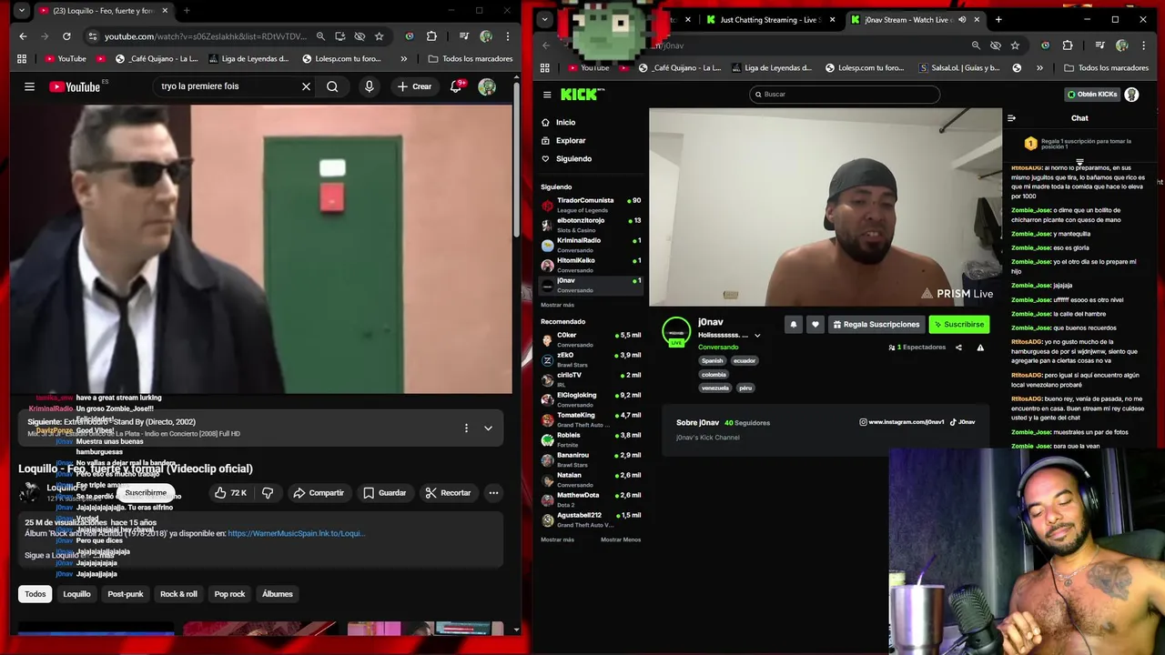Toggle eye-slash icon in YouTube address bar
This screenshot has width=1165, height=655.
(360, 36)
